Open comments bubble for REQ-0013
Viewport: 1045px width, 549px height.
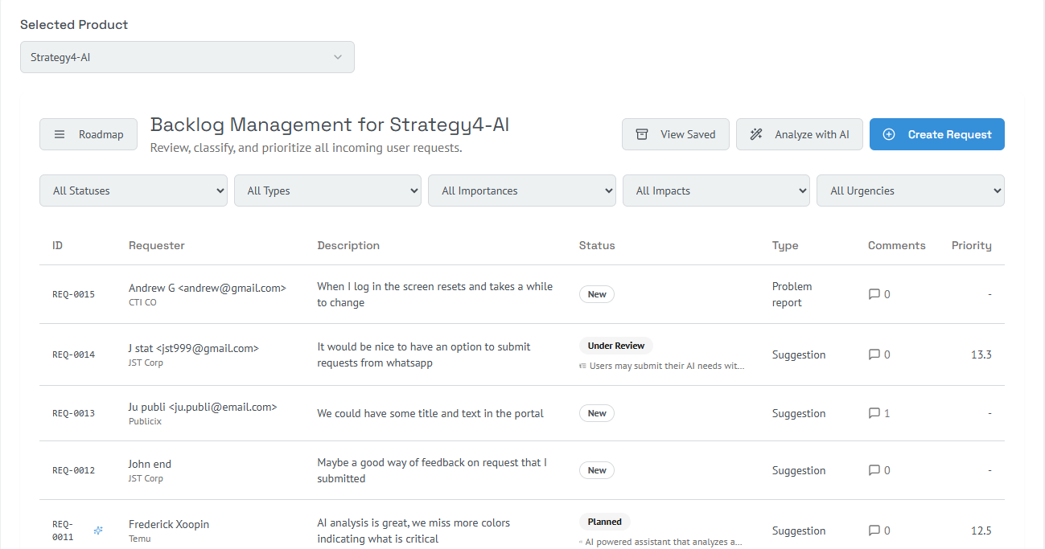[874, 413]
